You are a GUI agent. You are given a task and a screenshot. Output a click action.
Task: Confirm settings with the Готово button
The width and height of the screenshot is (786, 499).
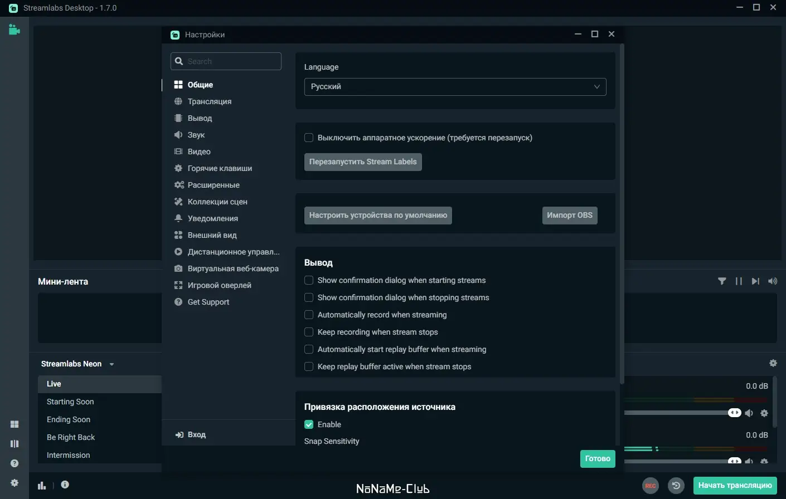coord(598,459)
